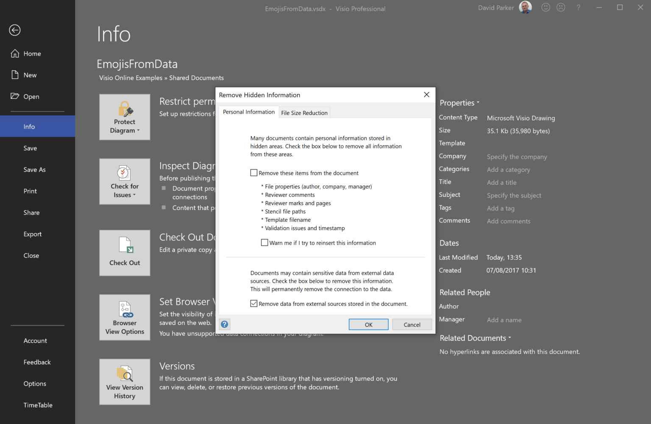
Task: Check 'Warn me if I try to reinsert'
Action: pos(264,243)
